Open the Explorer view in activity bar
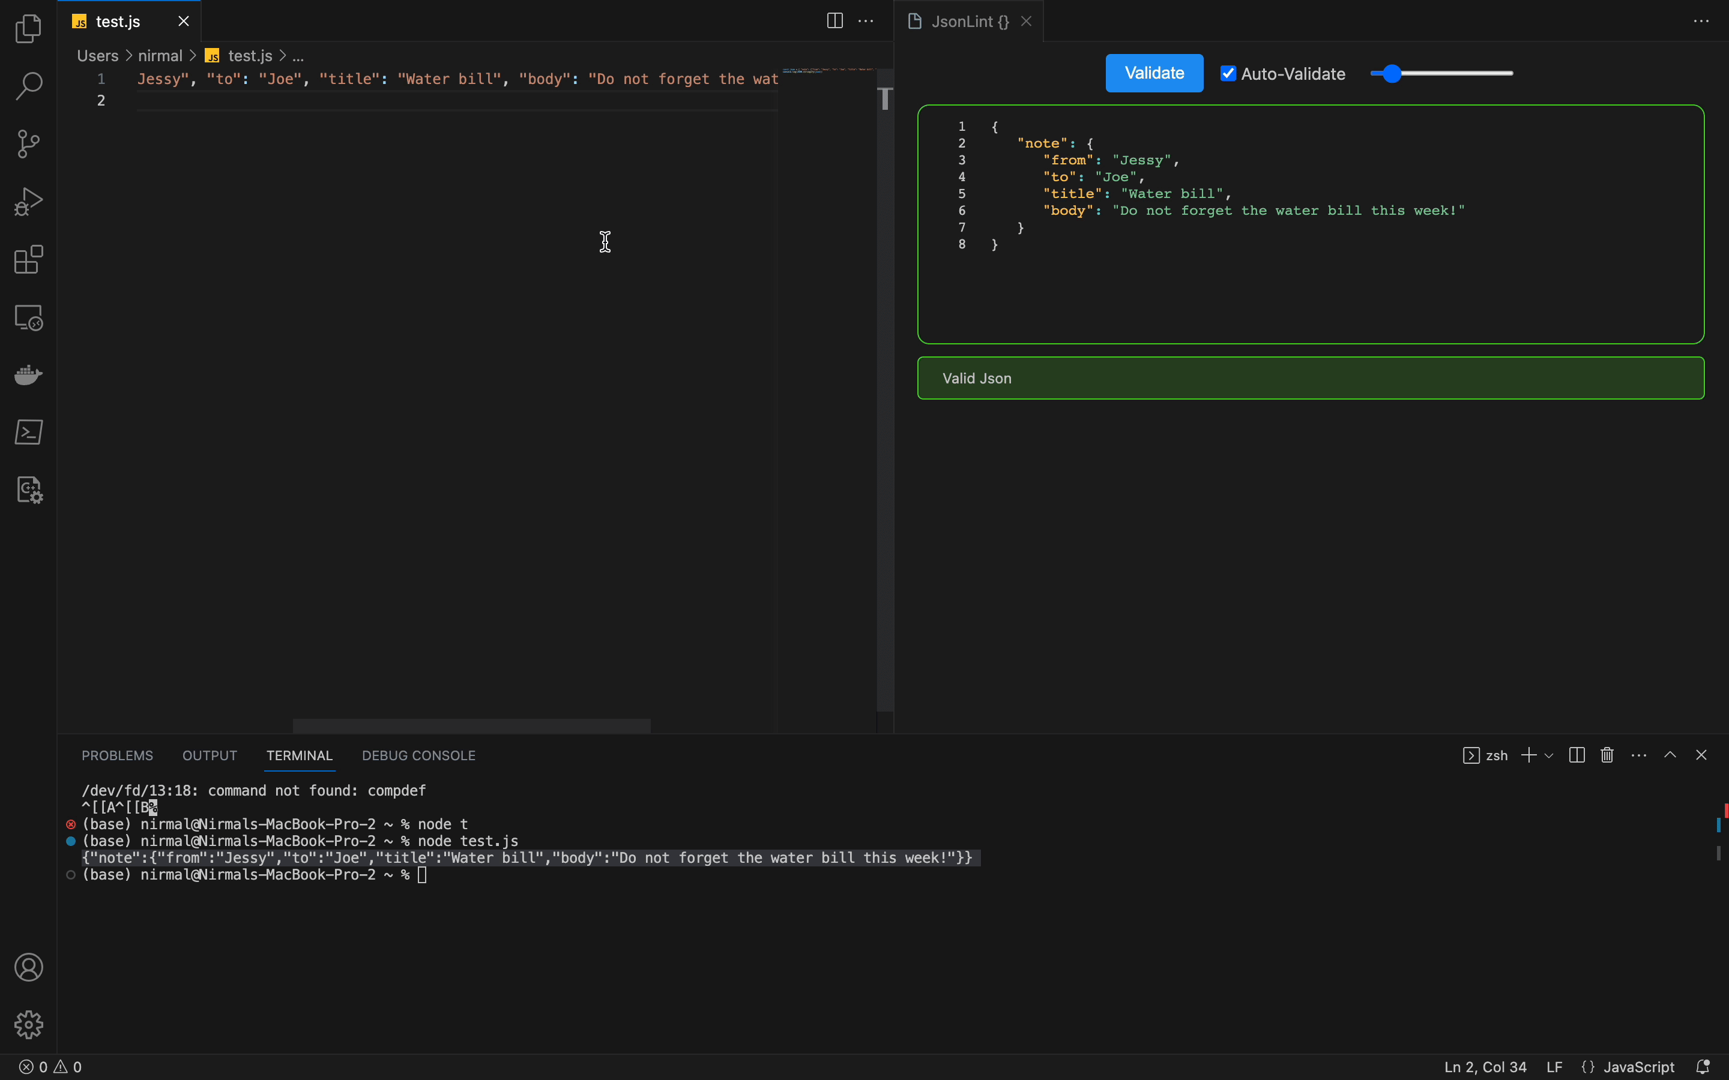Viewport: 1729px width, 1080px height. point(29,29)
